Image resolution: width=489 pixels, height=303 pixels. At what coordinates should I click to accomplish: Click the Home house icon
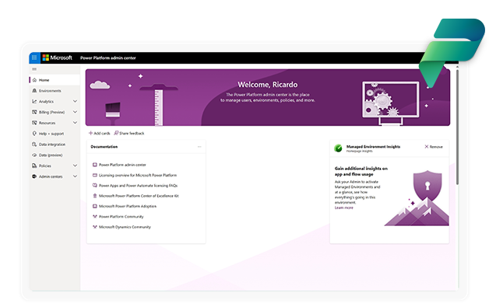(34, 80)
